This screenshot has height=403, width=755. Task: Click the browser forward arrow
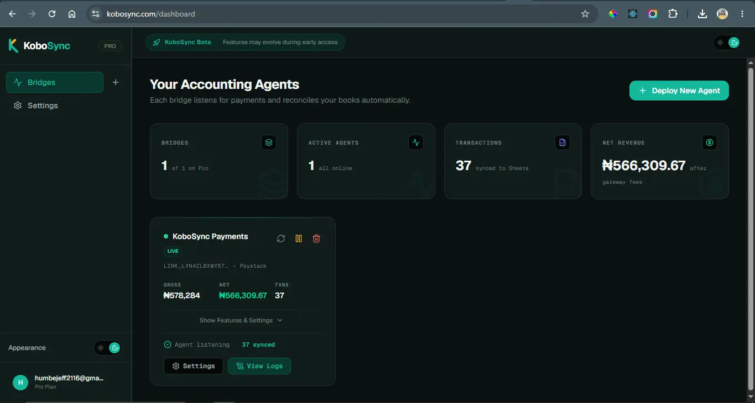click(x=32, y=14)
